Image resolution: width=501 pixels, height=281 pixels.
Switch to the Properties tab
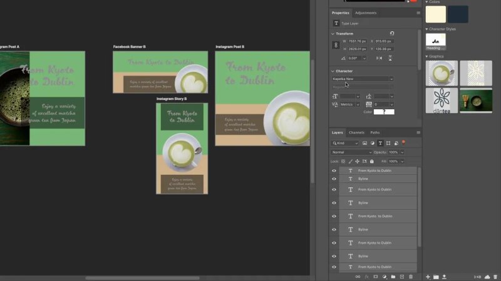pyautogui.click(x=340, y=12)
